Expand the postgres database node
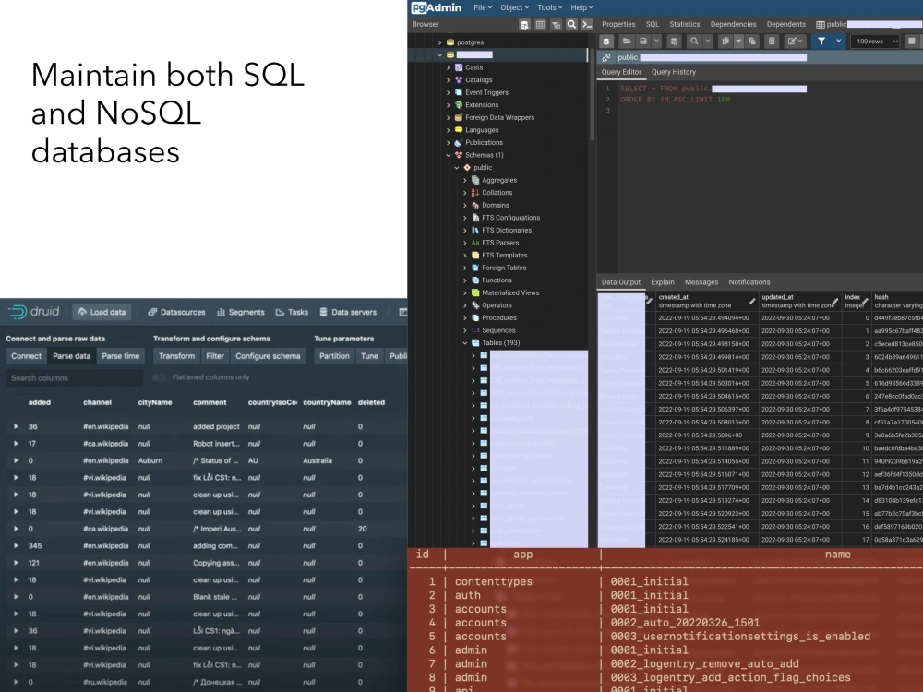Viewport: 923px width, 692px height. 439,42
